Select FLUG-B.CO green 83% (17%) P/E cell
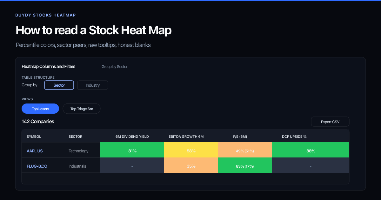 pyautogui.click(x=245, y=165)
